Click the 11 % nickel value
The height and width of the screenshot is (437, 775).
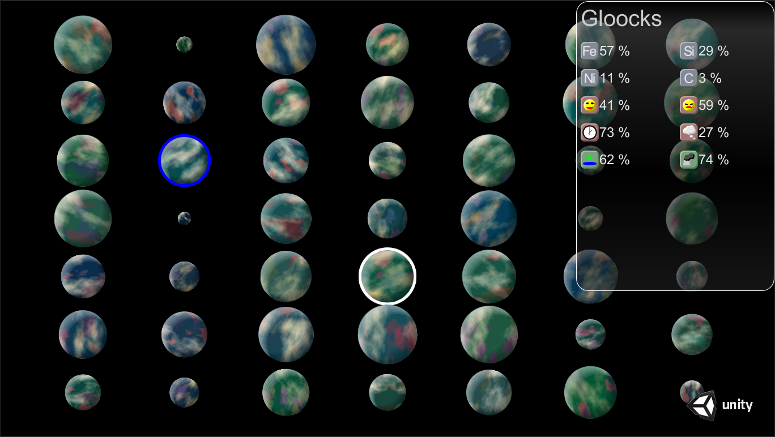tap(615, 78)
